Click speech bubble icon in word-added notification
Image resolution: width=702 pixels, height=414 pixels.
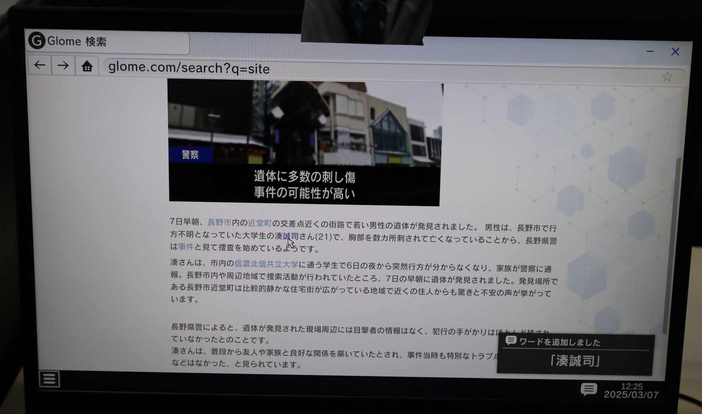[511, 341]
